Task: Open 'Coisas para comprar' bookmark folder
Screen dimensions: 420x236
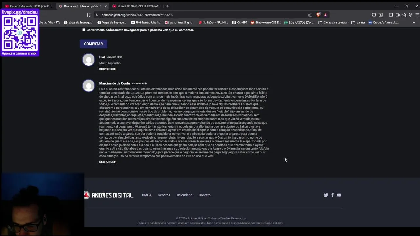Action: click(333, 23)
